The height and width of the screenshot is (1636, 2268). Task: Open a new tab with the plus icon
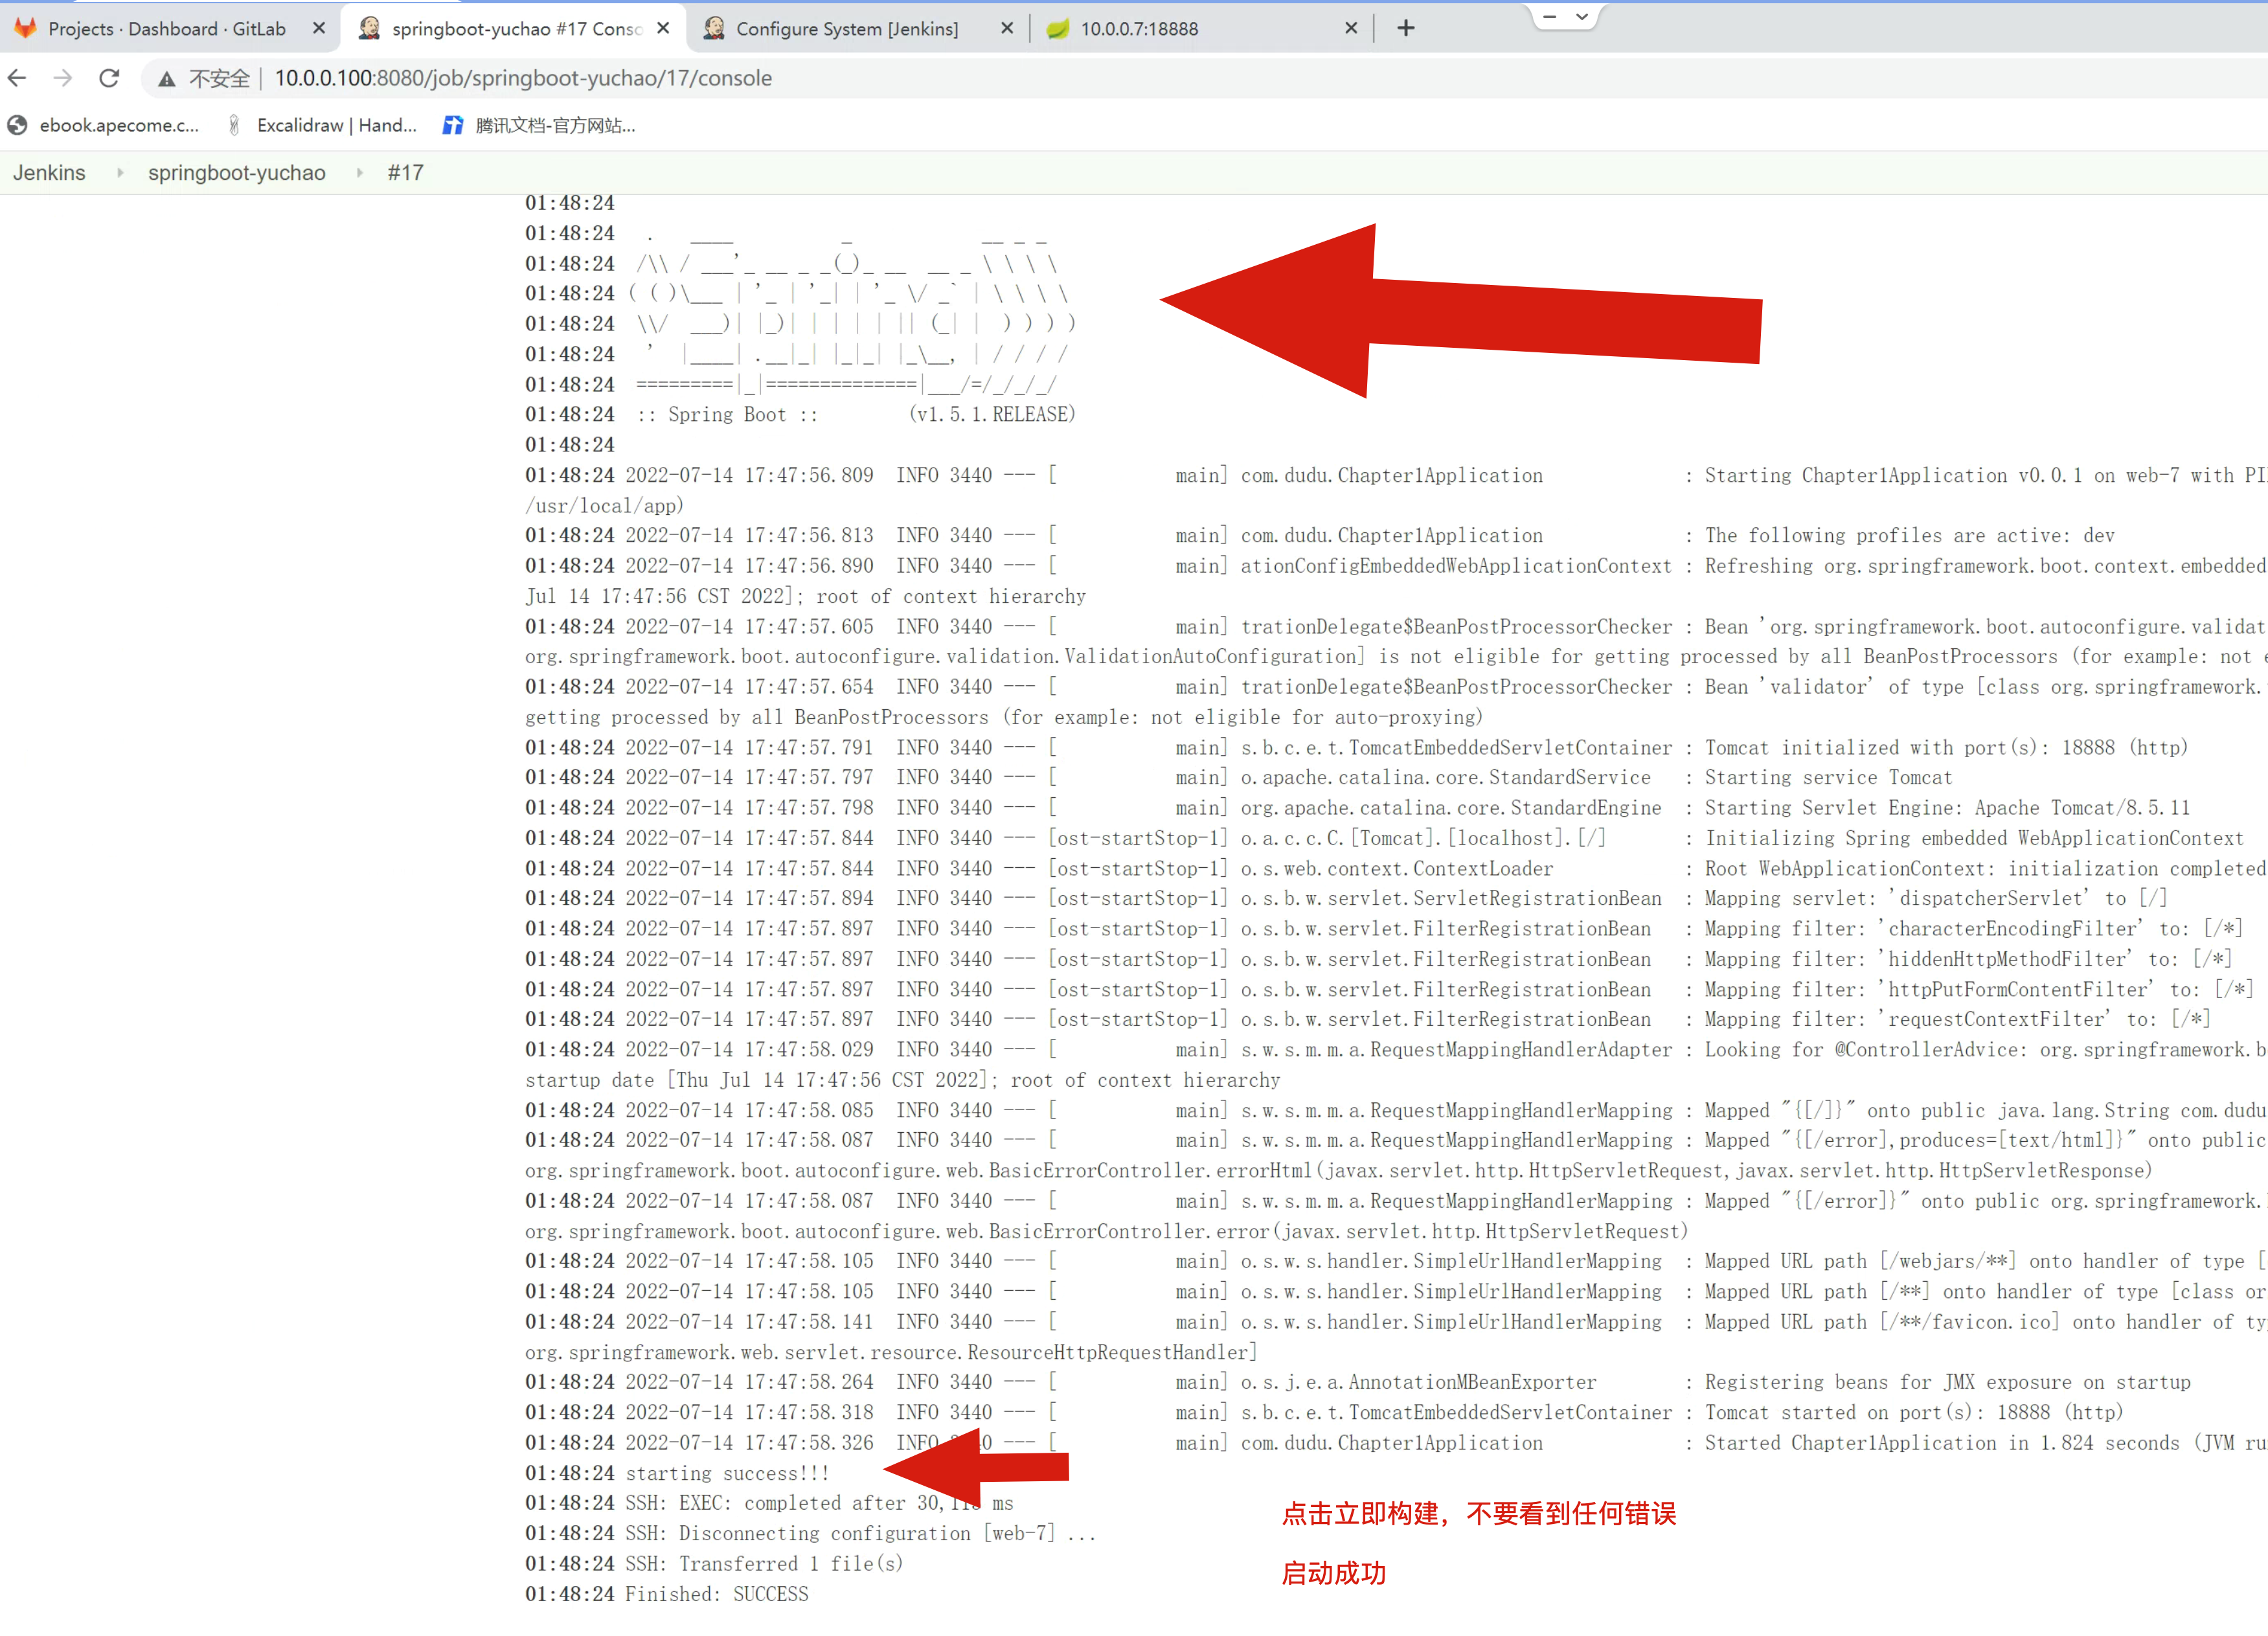click(1405, 28)
